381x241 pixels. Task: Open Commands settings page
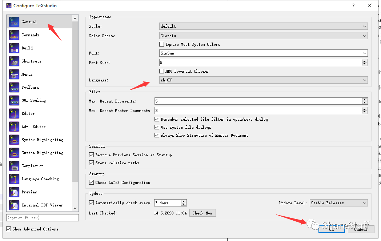pos(39,35)
